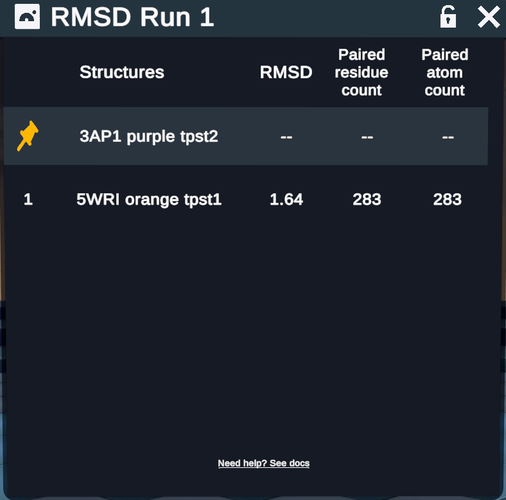Screen dimensions: 506x500
Task: Click the 1.64 RMSD value
Action: pyautogui.click(x=286, y=200)
